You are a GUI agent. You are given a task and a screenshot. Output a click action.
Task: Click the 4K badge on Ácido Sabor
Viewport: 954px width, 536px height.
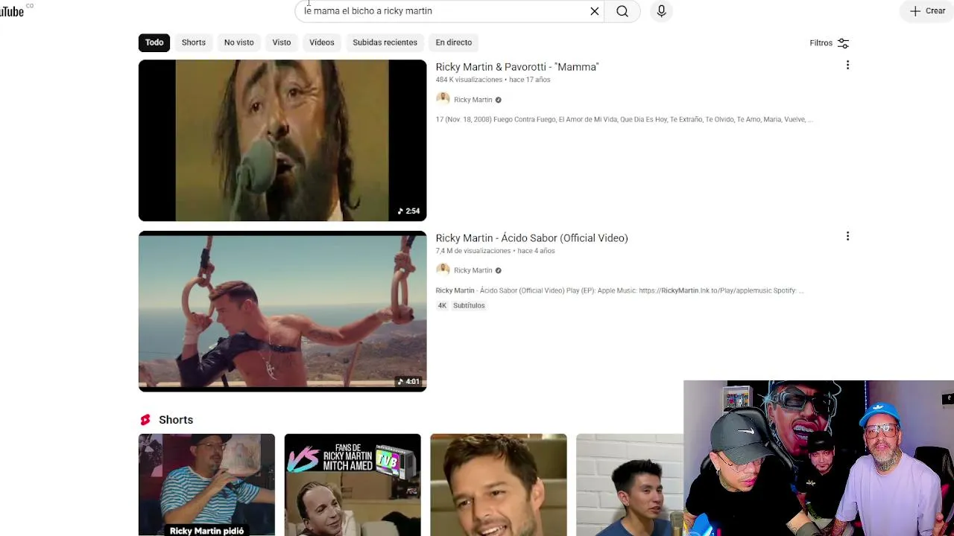click(442, 305)
